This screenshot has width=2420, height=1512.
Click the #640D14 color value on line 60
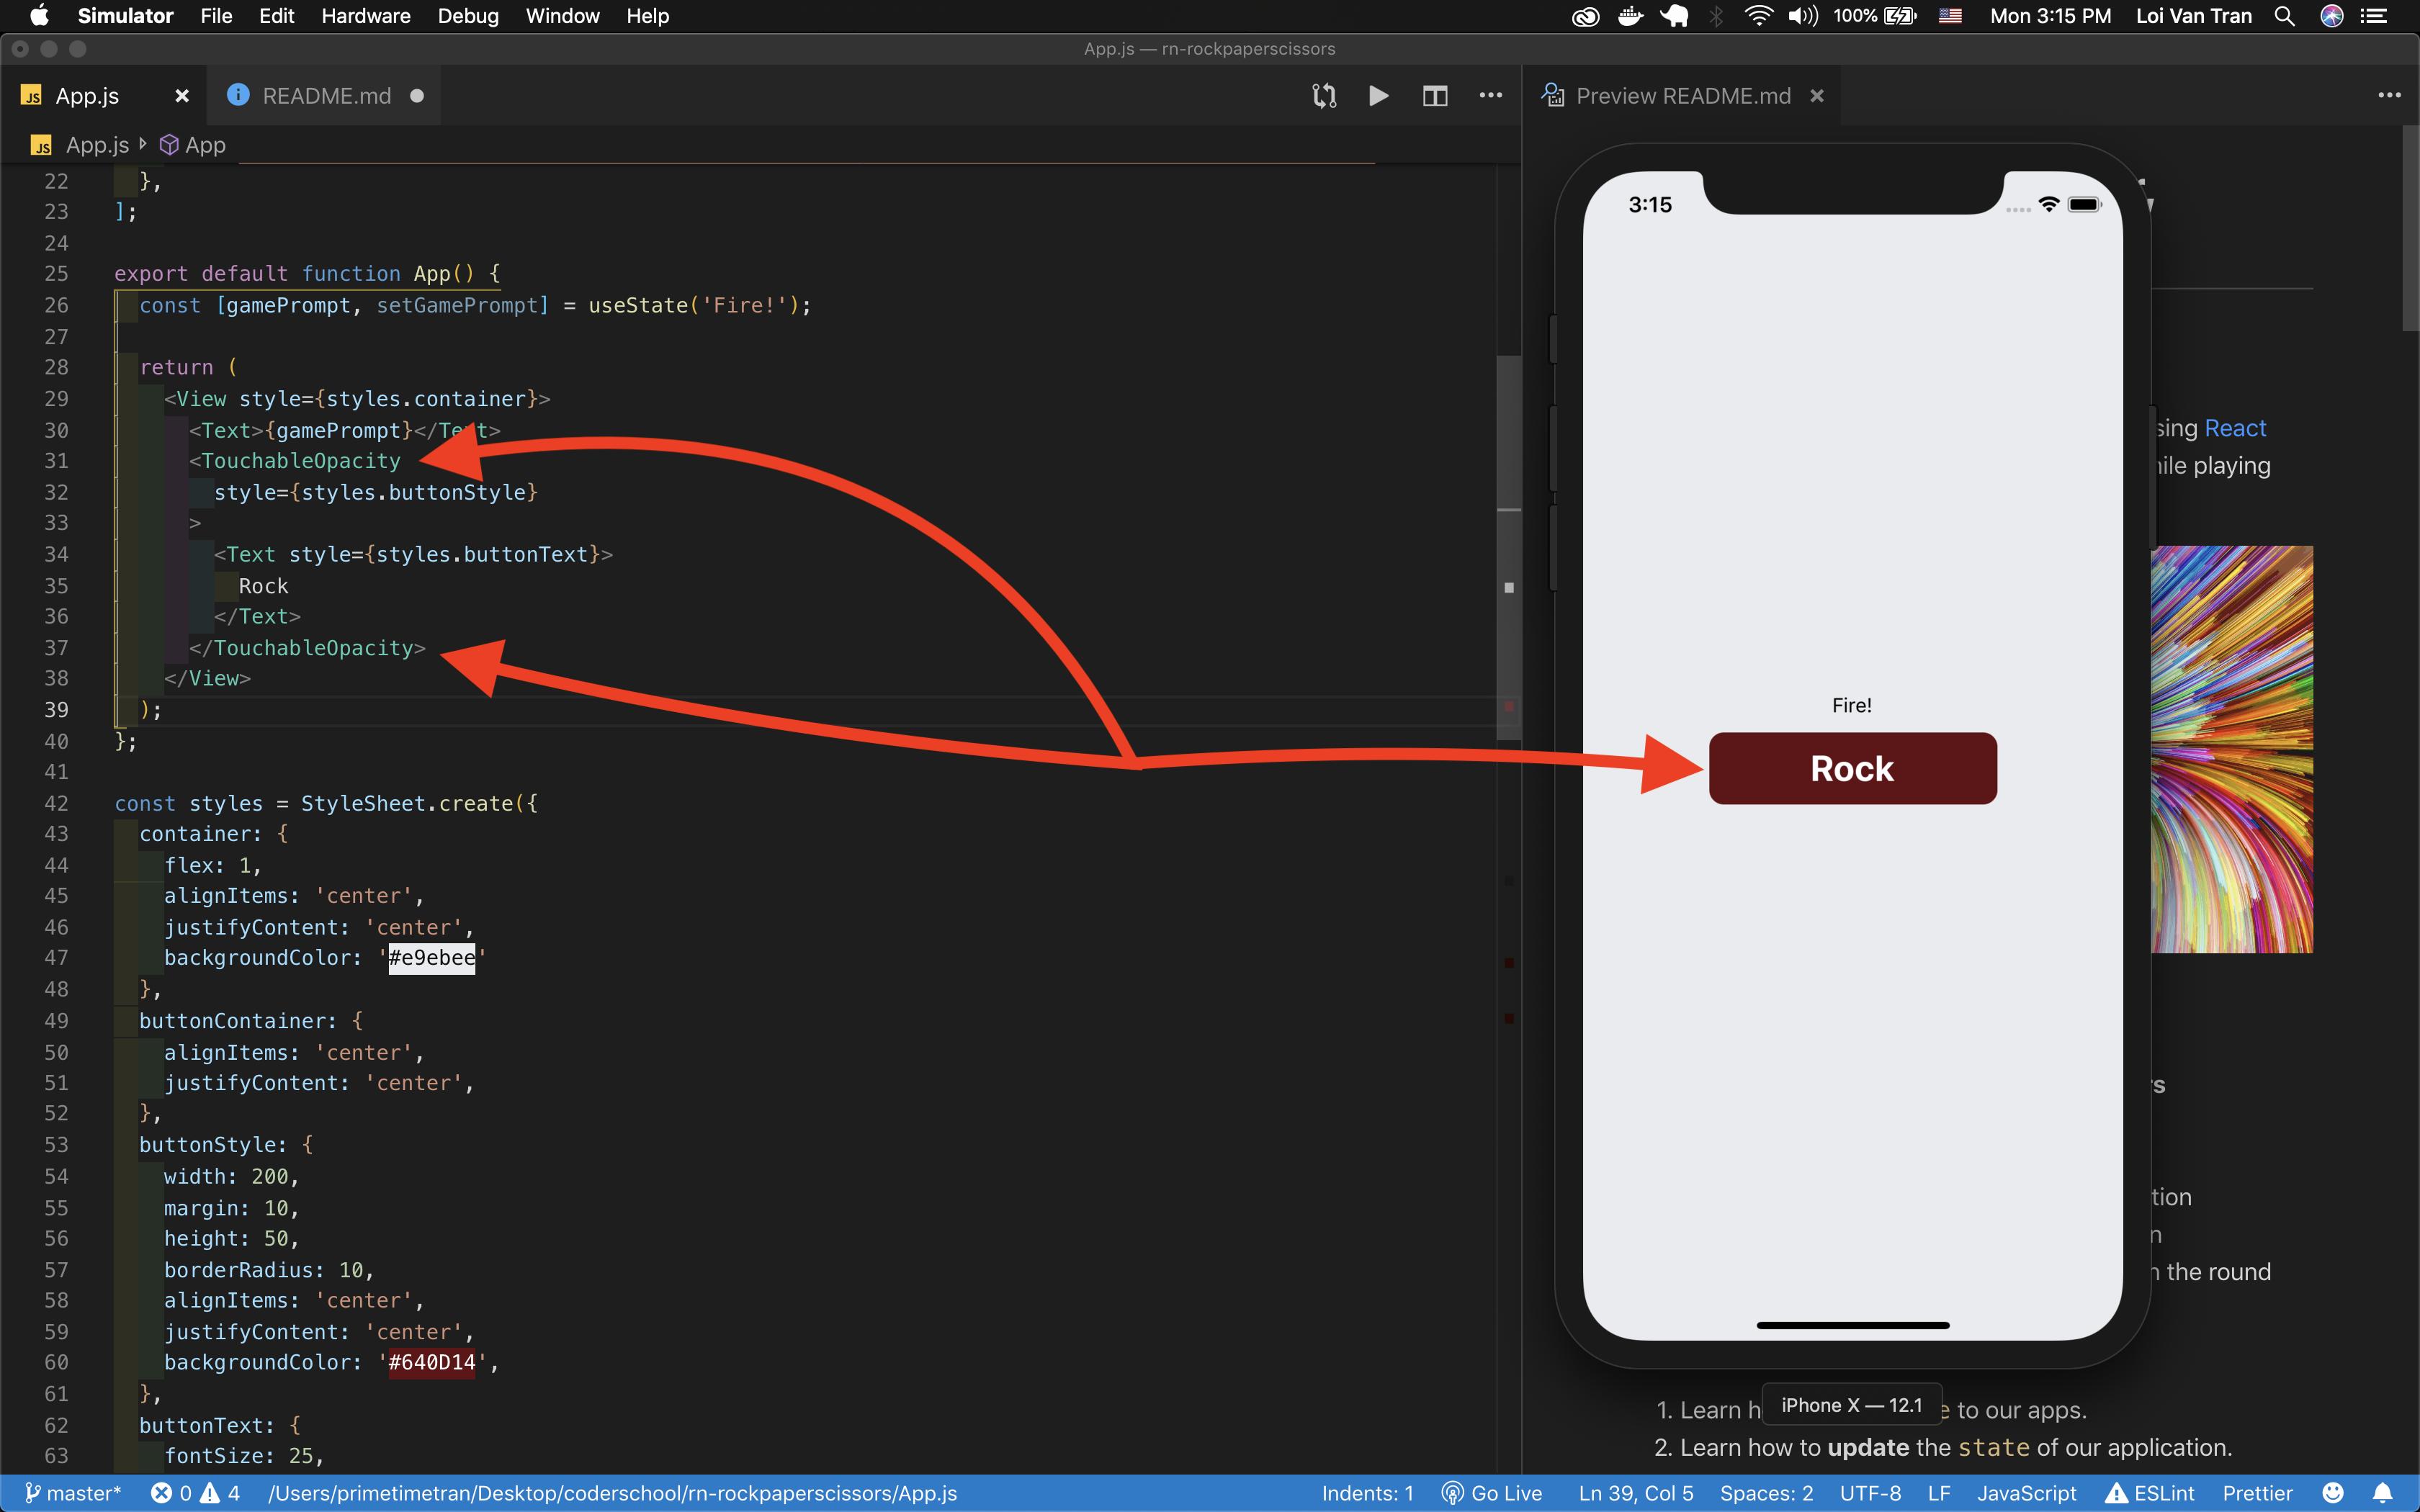[x=432, y=1362]
